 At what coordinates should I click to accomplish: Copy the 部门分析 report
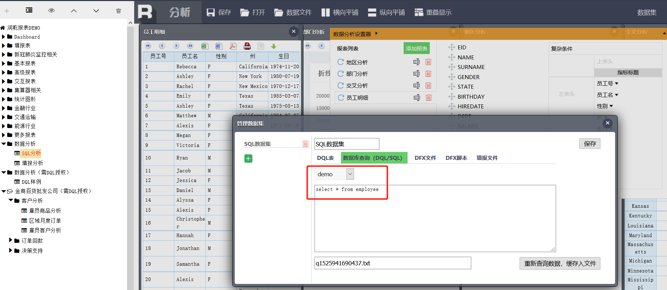(x=417, y=74)
